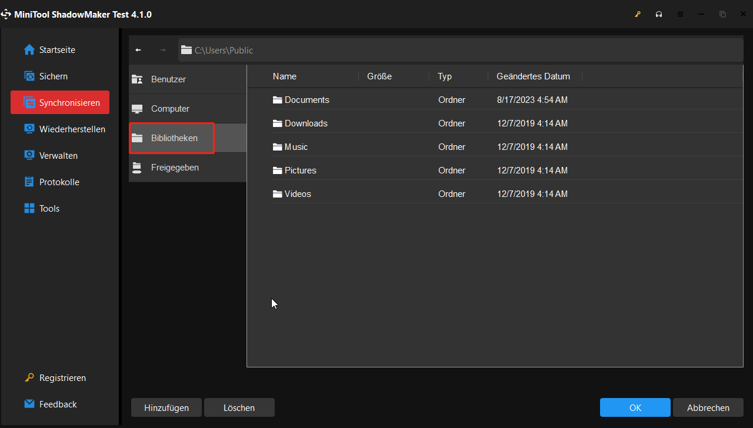Screen dimensions: 753x428
Task: Open the Registrieren link
Action: point(62,378)
